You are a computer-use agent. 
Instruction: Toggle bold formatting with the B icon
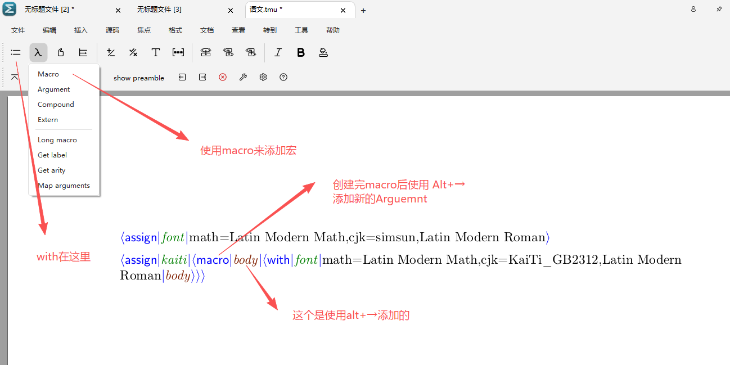coord(301,52)
